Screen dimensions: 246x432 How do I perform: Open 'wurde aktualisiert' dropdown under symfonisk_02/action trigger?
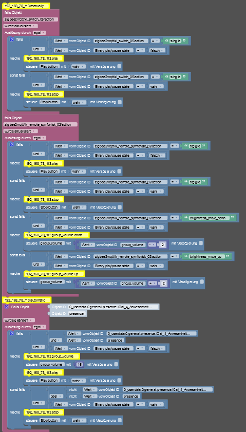21,131
